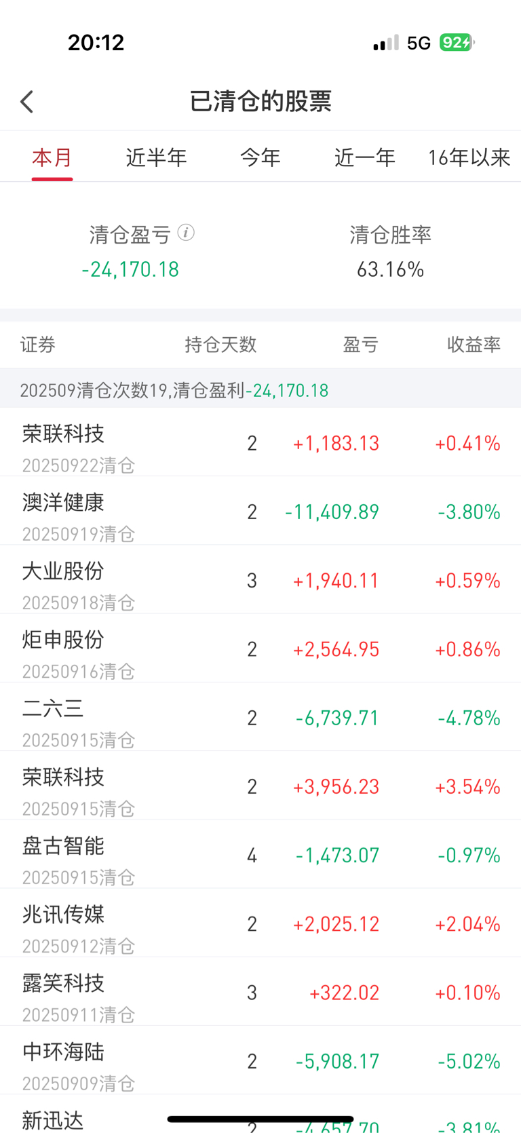
Task: View 炬申股份 cleared stock details
Action: coord(260,648)
